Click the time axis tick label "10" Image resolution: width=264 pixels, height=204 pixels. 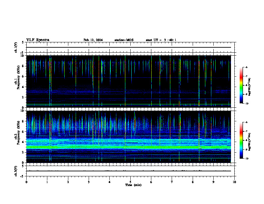[x=234, y=182]
